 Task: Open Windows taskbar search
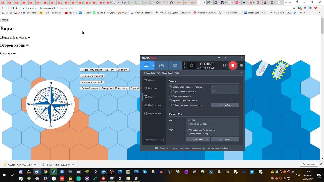pyautogui.click(x=12, y=175)
